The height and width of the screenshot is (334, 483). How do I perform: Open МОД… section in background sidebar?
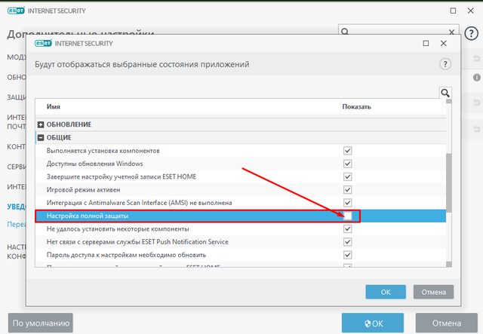point(17,57)
